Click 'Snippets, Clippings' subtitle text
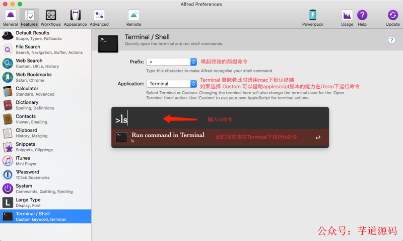This screenshot has height=241, width=403. click(x=34, y=150)
